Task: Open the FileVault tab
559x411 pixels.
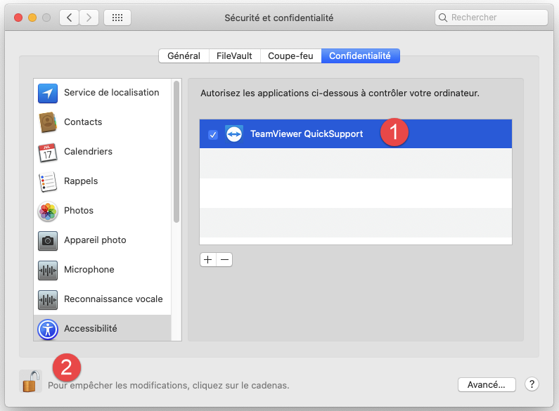Action: click(235, 56)
